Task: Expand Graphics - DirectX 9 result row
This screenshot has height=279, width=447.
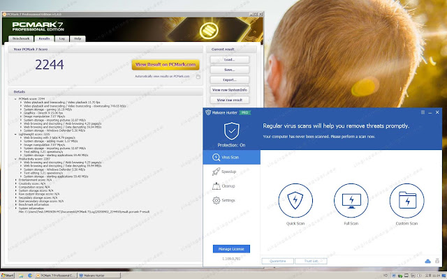Action: click(x=21, y=113)
